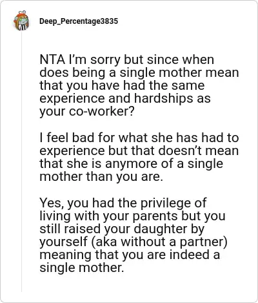The image size is (258, 303).
Task: Click the parenthetical "(aka without a partner)"
Action: 159,242
